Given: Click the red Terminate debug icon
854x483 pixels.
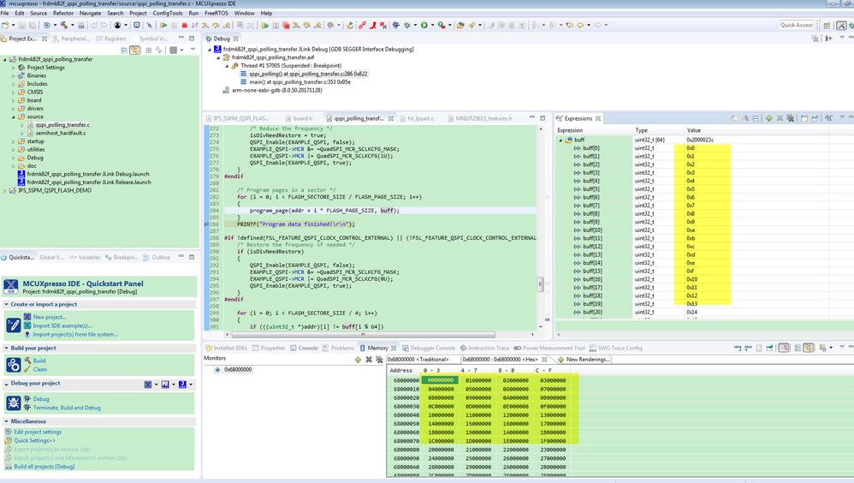Looking at the screenshot, I should coord(184,26).
